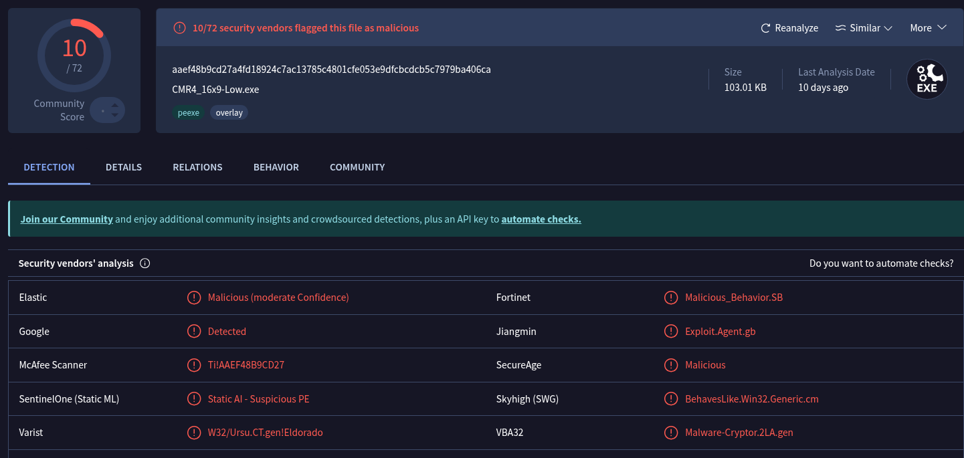Click the Community Score label

click(x=59, y=110)
